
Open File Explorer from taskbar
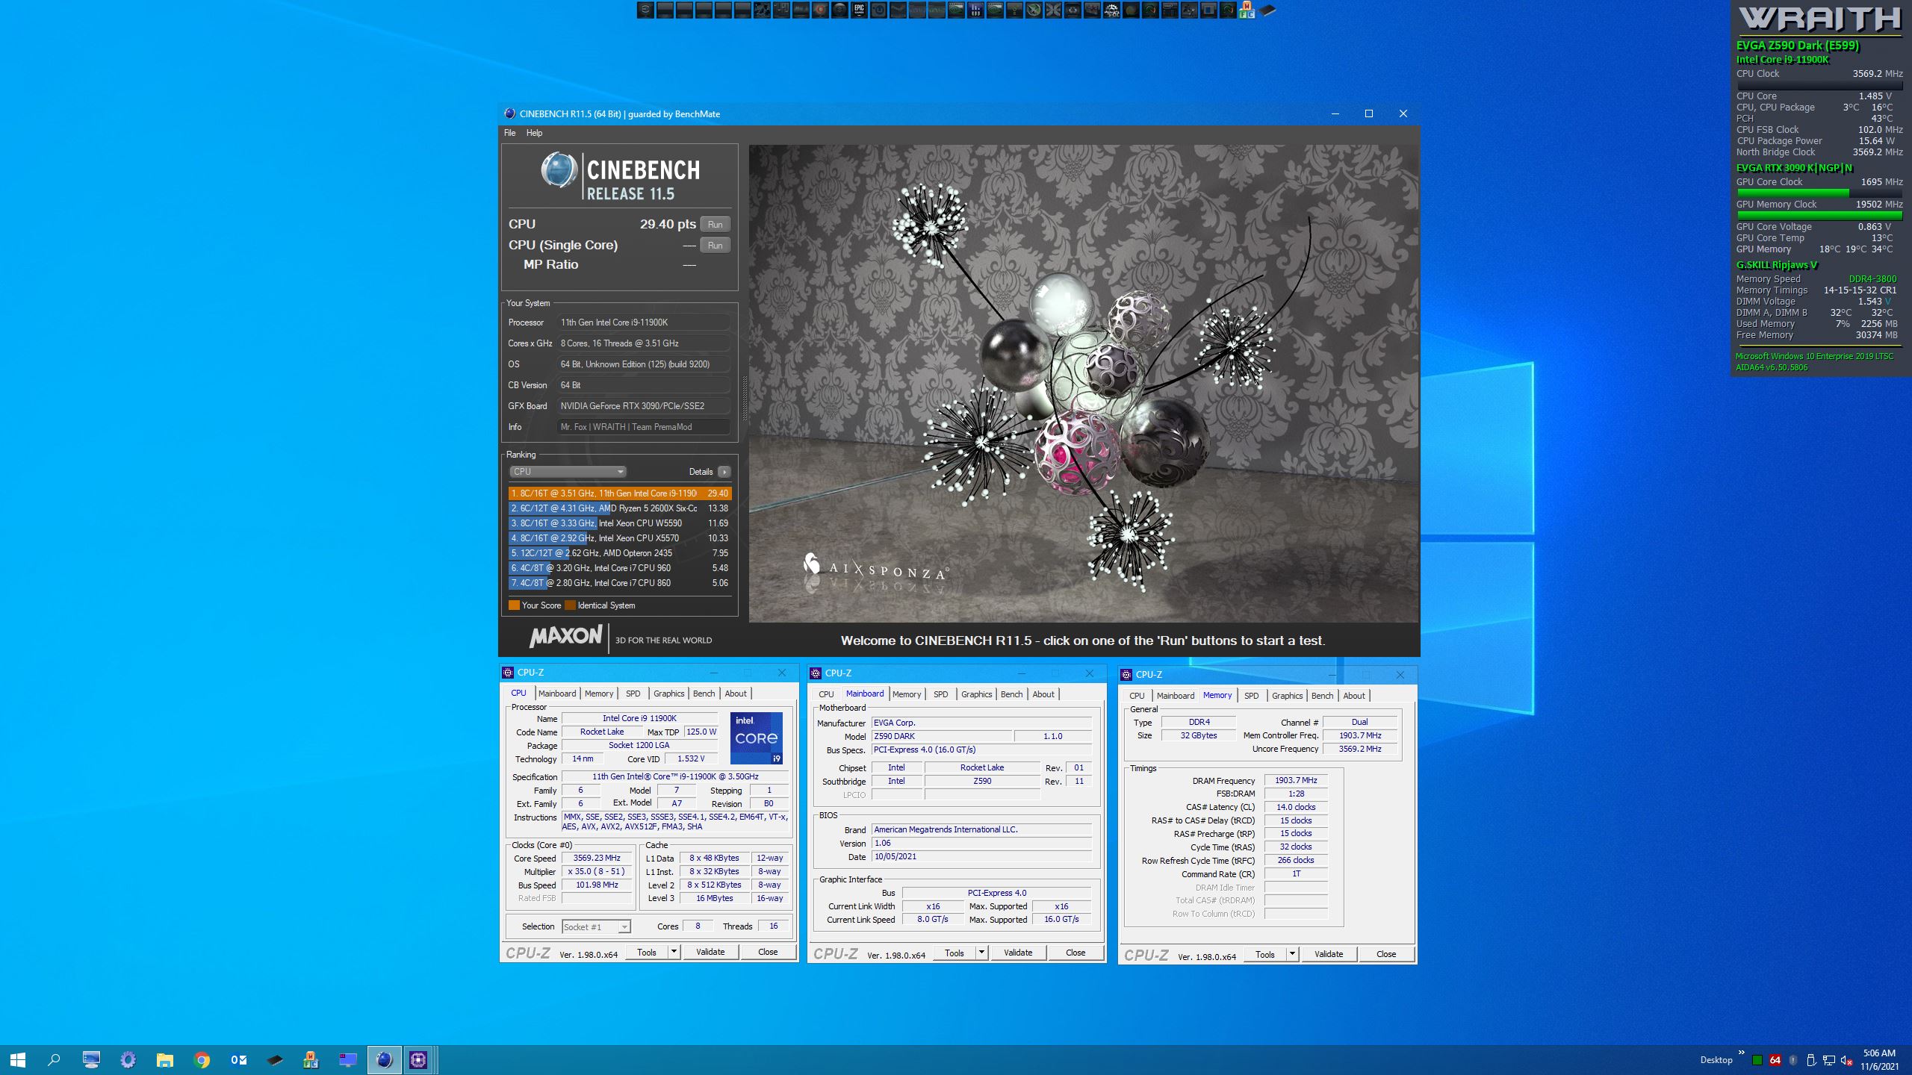165,1059
